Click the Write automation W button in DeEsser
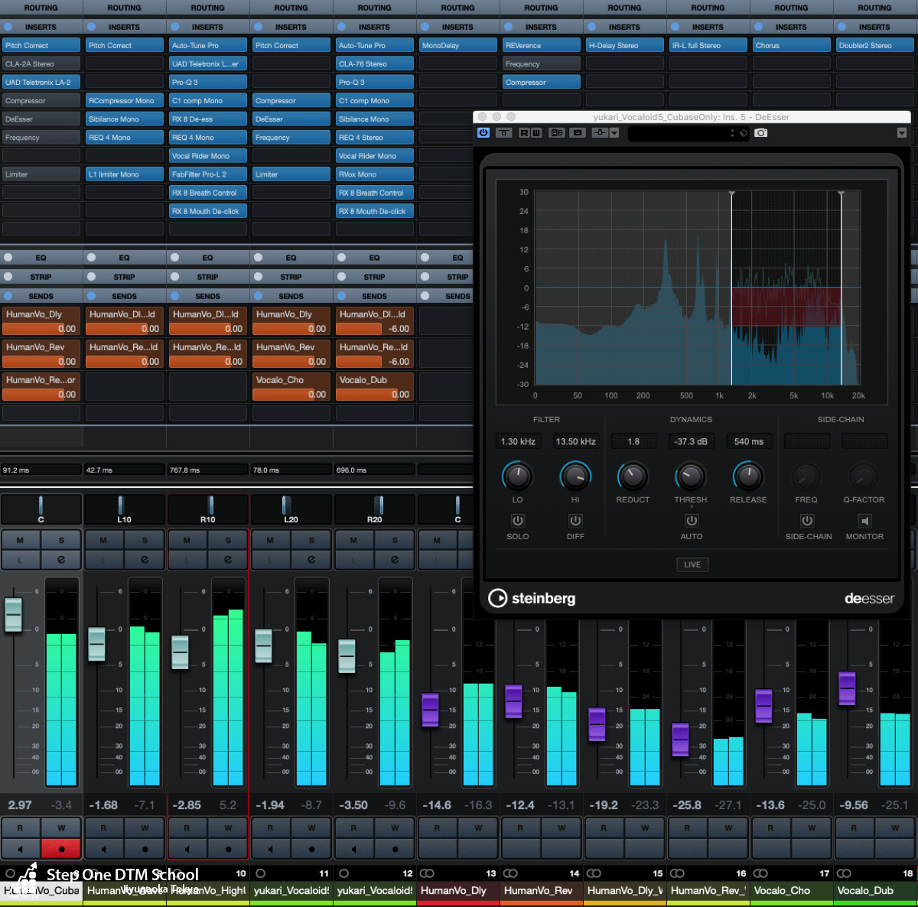The width and height of the screenshot is (918, 907). pyautogui.click(x=536, y=133)
